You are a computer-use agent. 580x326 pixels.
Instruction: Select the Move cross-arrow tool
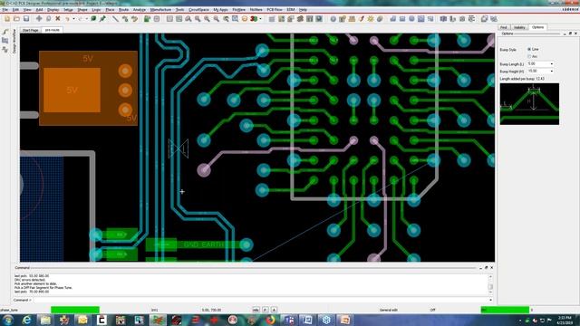pos(39,18)
